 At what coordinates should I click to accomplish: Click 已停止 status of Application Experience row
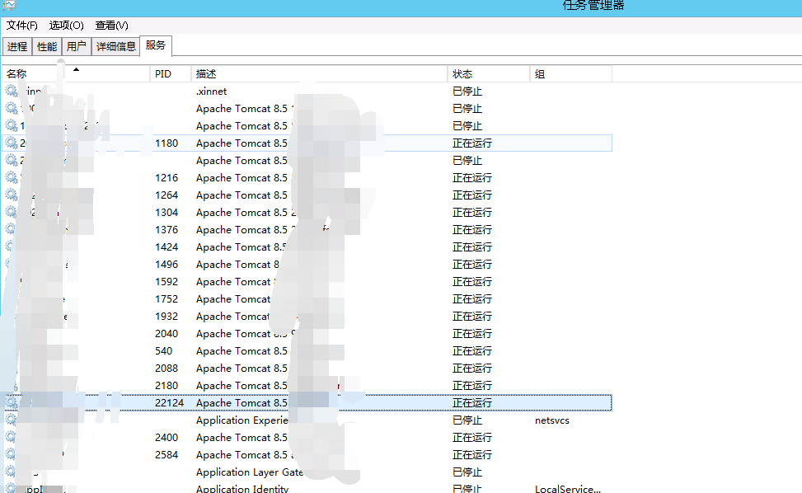[467, 420]
